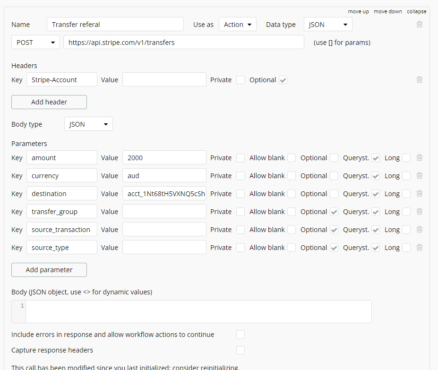Check Include errors in response option
Viewport: 438px width, 370px height.
(x=240, y=335)
